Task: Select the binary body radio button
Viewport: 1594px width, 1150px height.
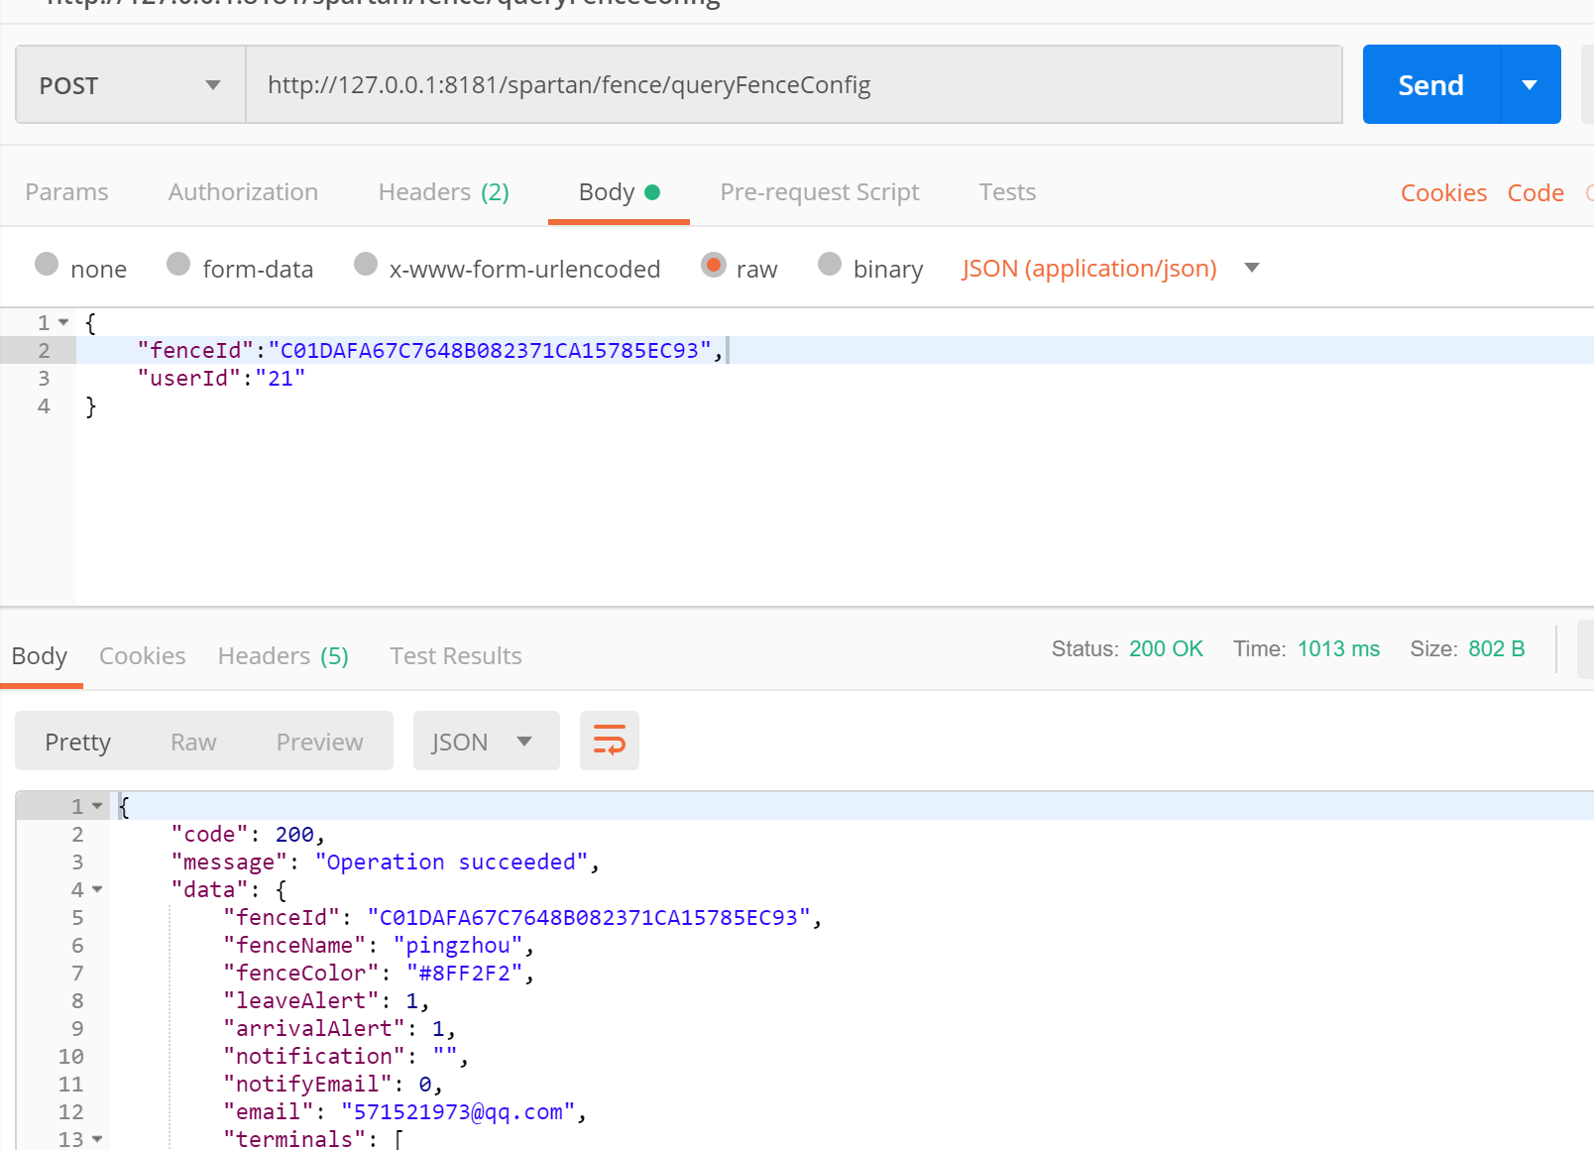Action: [830, 264]
